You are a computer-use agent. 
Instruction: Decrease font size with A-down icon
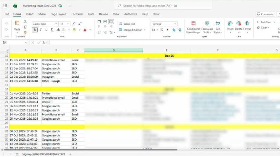pos(80,24)
